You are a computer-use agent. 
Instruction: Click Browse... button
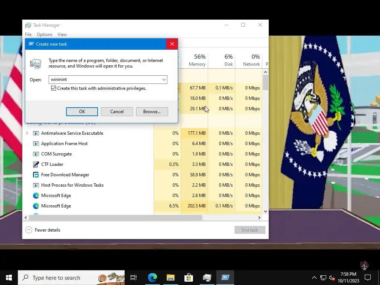pos(152,112)
